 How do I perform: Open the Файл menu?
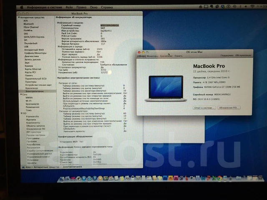pos(69,7)
